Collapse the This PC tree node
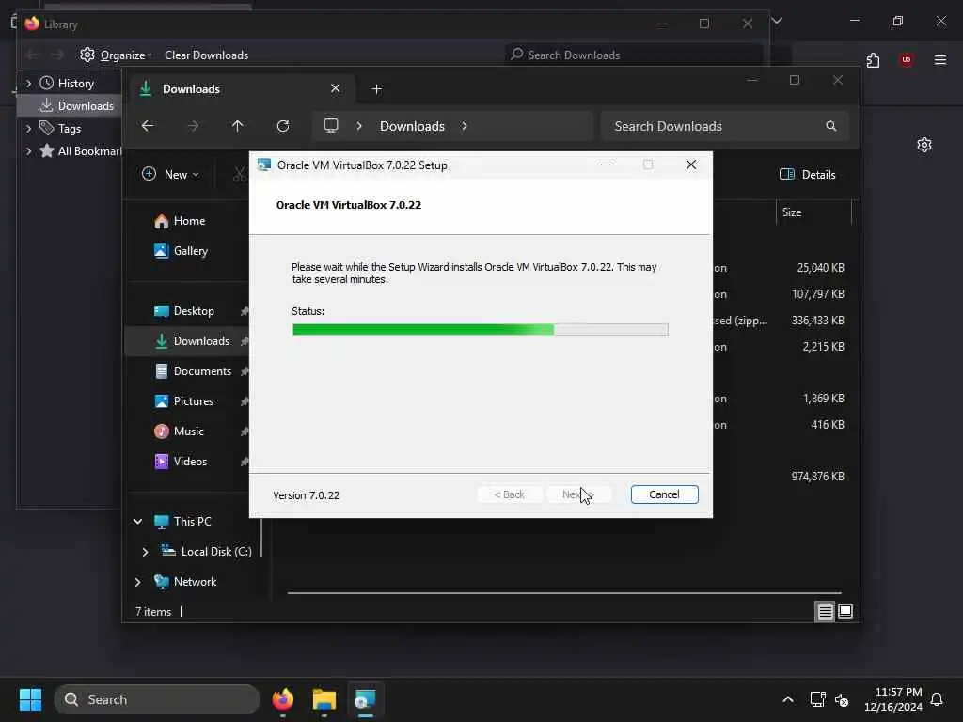This screenshot has width=963, height=722. click(137, 521)
